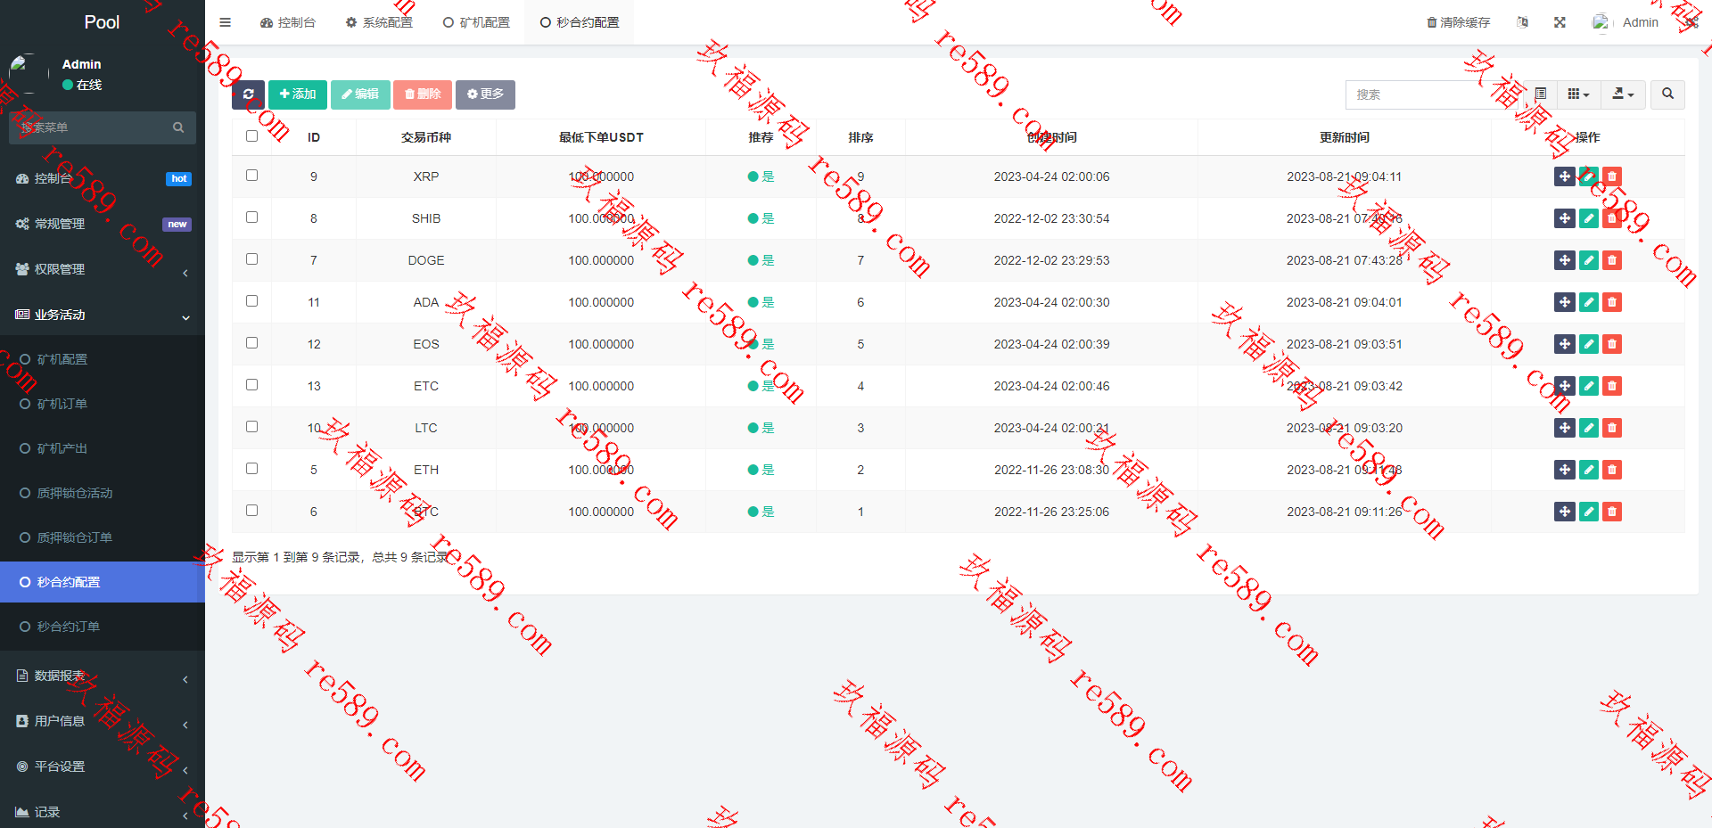Screen dimensions: 1712x828
Task: Click the 编辑 (edit) toolbar button
Action: point(360,94)
